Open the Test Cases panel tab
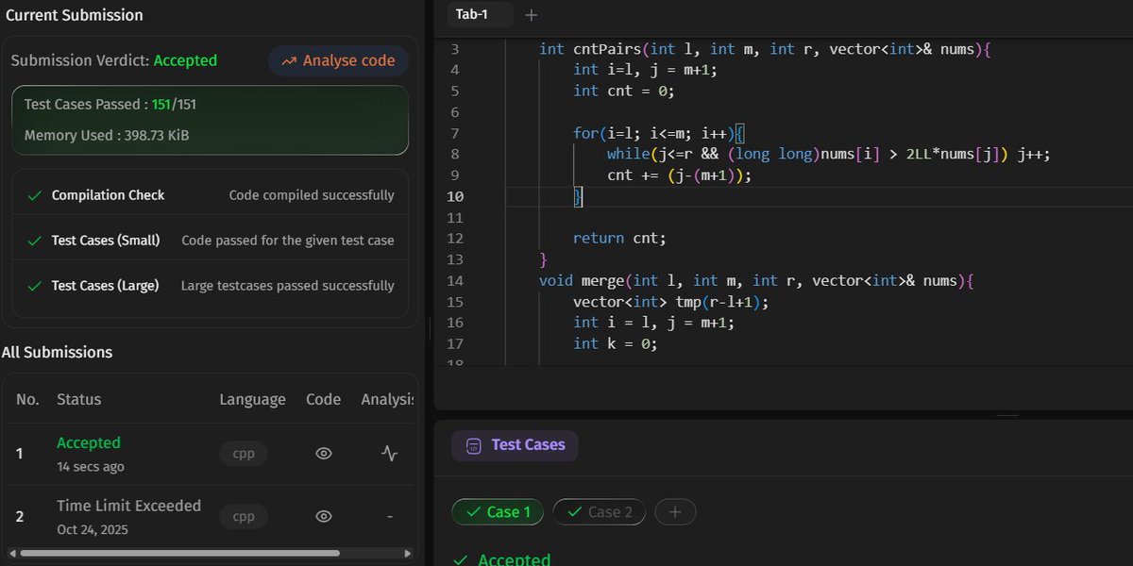Viewport: 1133px width, 566px height. (x=515, y=445)
